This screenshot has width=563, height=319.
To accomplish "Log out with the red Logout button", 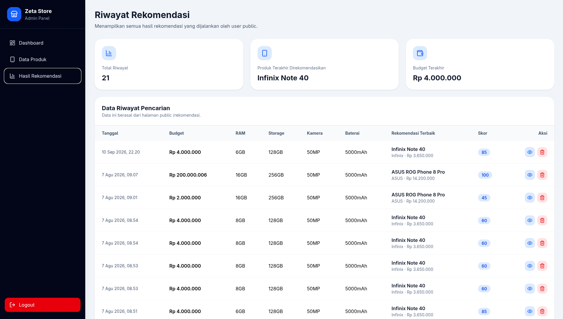I will point(43,305).
